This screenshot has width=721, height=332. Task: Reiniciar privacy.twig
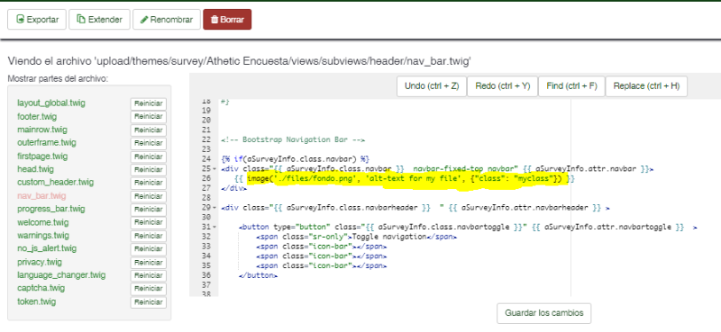[148, 263]
